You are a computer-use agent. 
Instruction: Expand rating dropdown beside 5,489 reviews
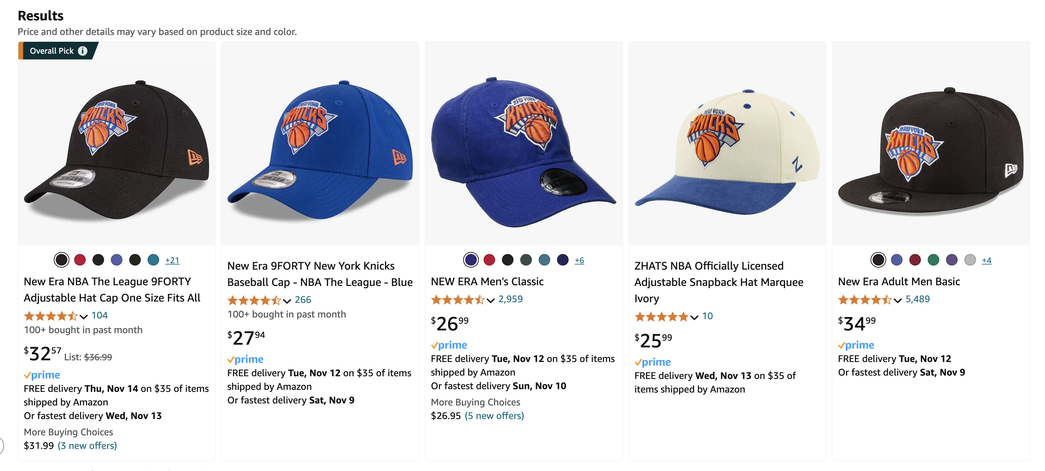[x=897, y=300]
